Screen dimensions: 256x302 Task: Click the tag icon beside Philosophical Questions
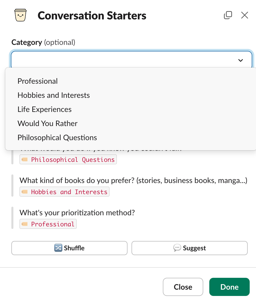pyautogui.click(x=24, y=160)
